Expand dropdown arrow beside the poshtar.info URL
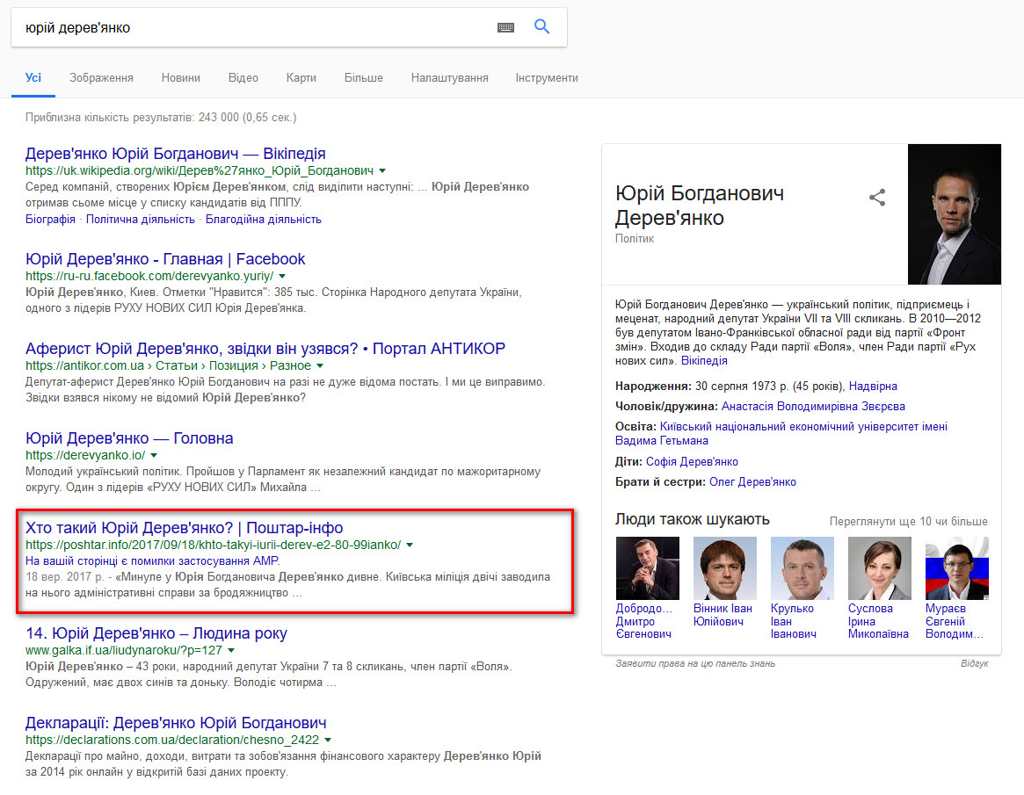 (x=410, y=545)
